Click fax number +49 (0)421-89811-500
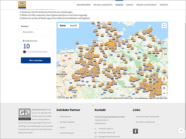 coord(107,133)
